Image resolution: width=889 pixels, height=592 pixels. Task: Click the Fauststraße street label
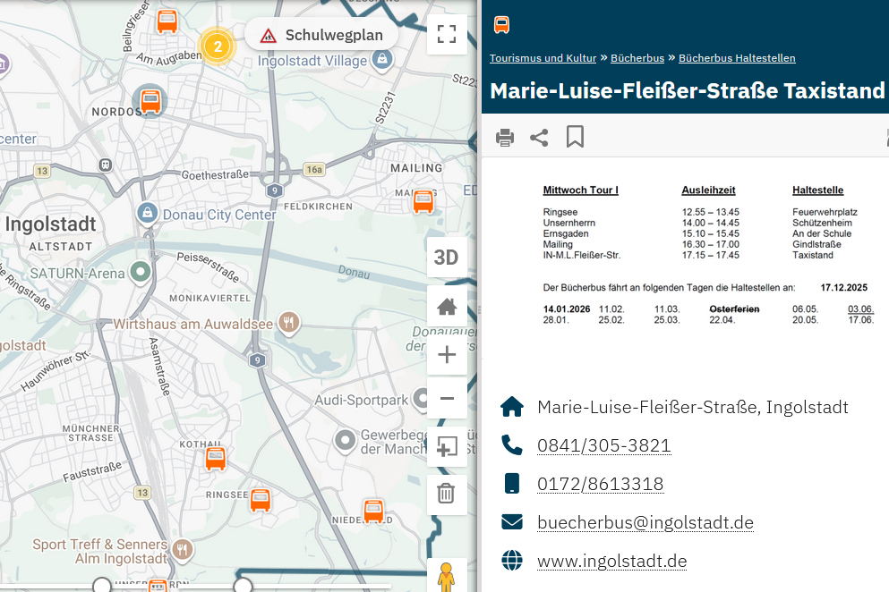[92, 471]
